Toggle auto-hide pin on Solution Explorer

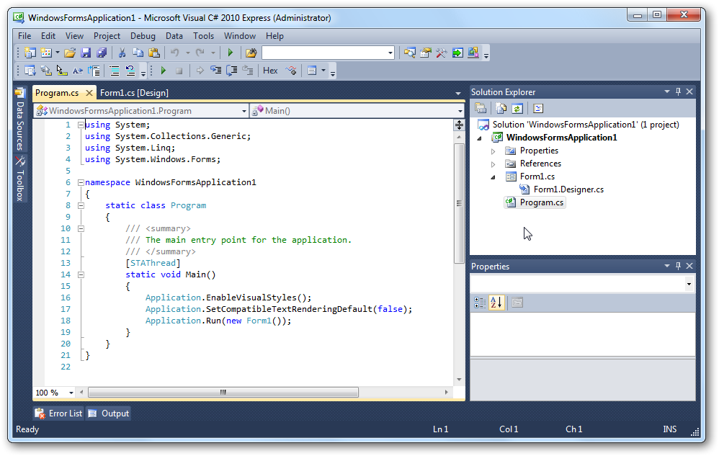[x=678, y=91]
